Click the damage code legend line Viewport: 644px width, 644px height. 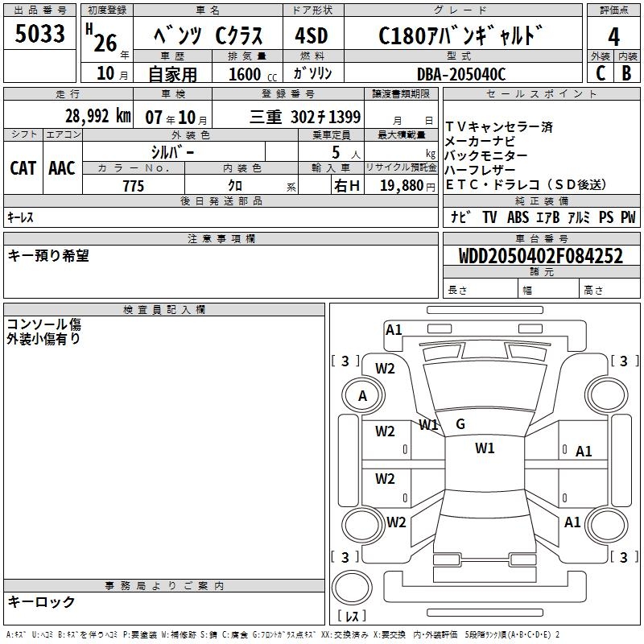click(283, 634)
